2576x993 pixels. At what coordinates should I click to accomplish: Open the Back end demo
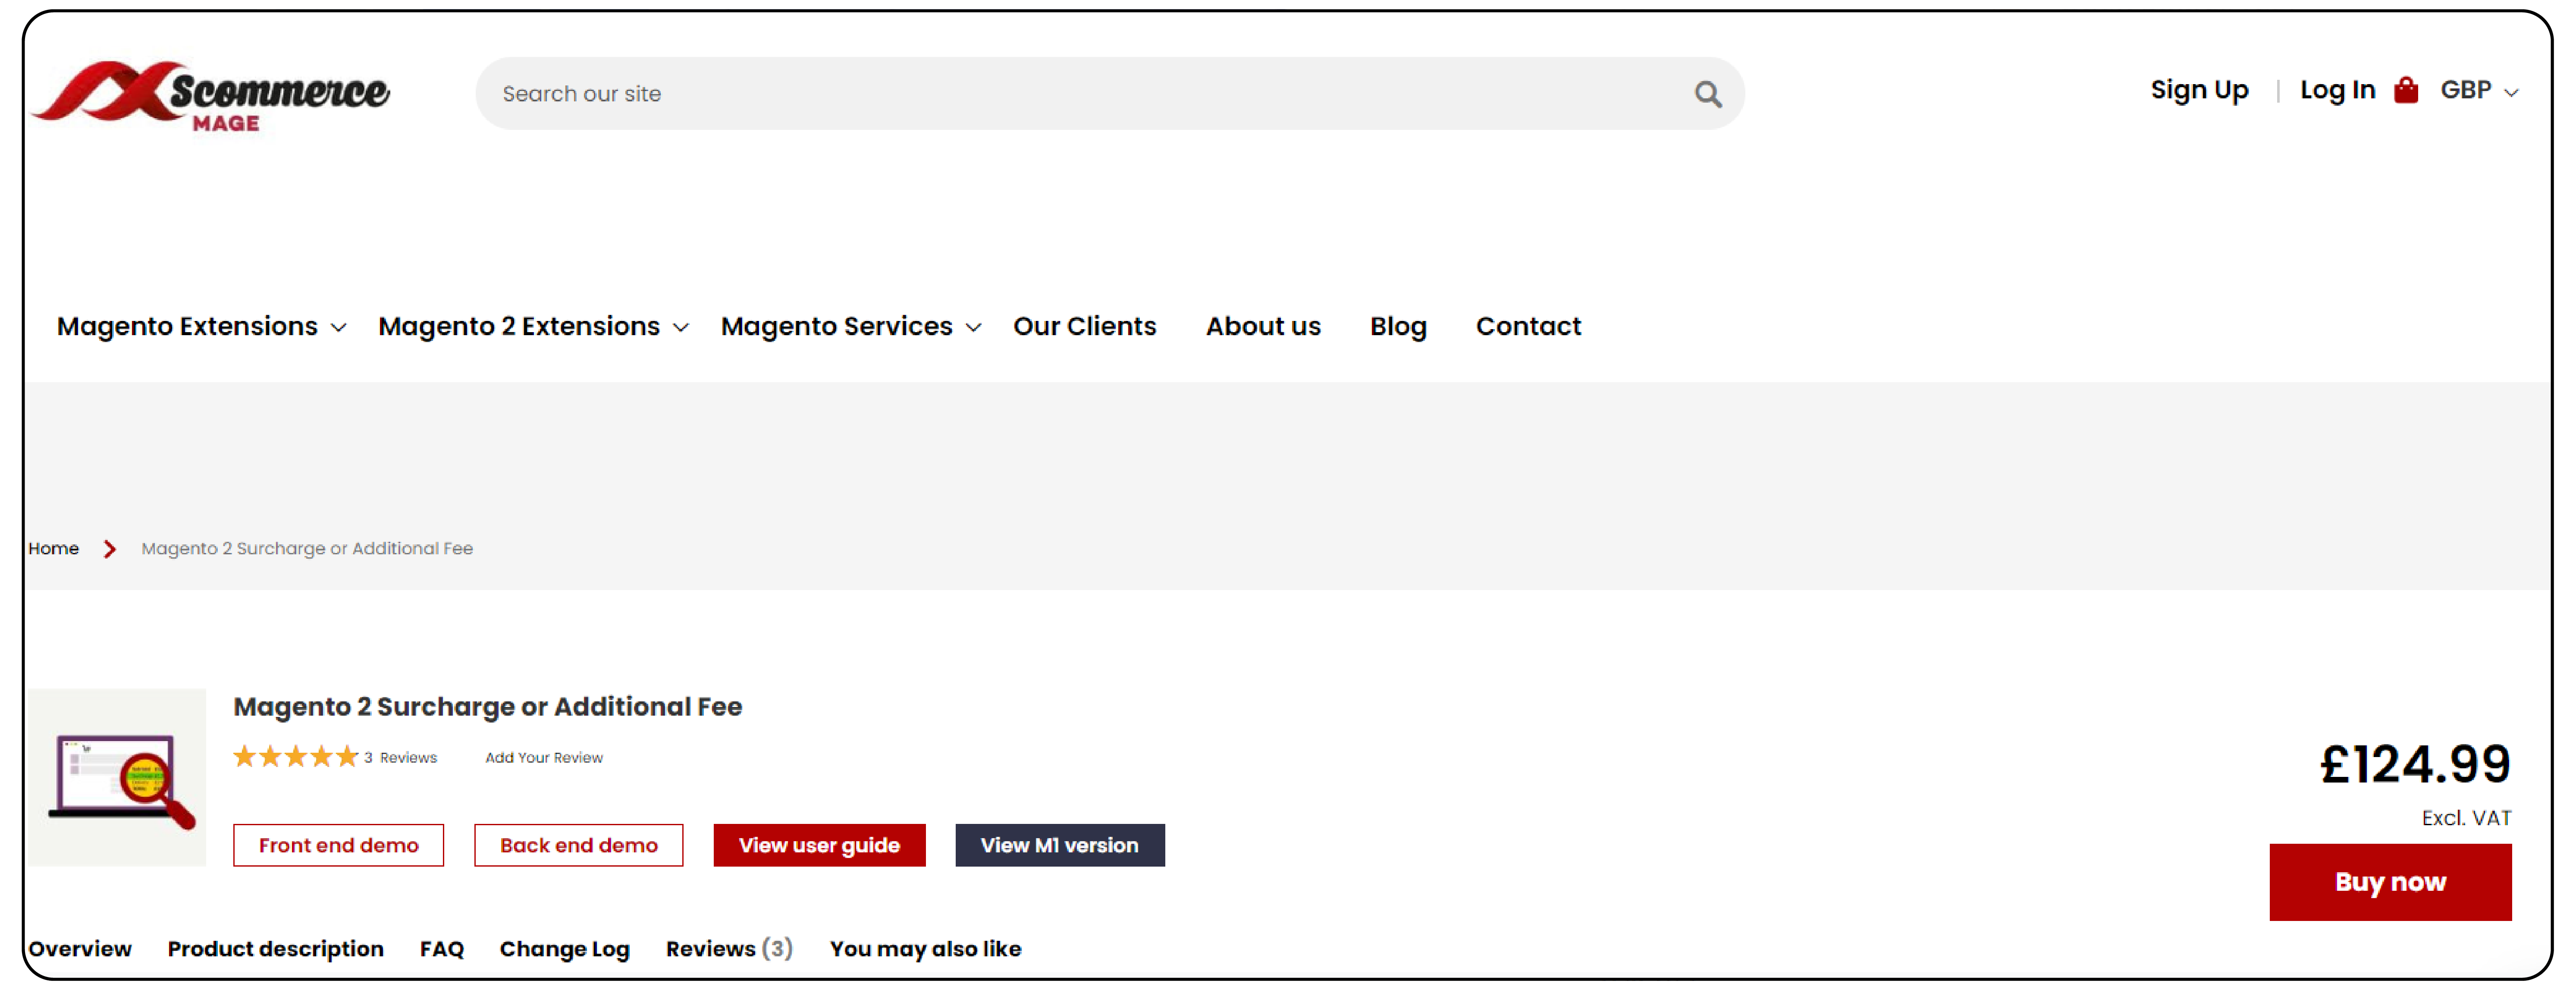click(579, 846)
